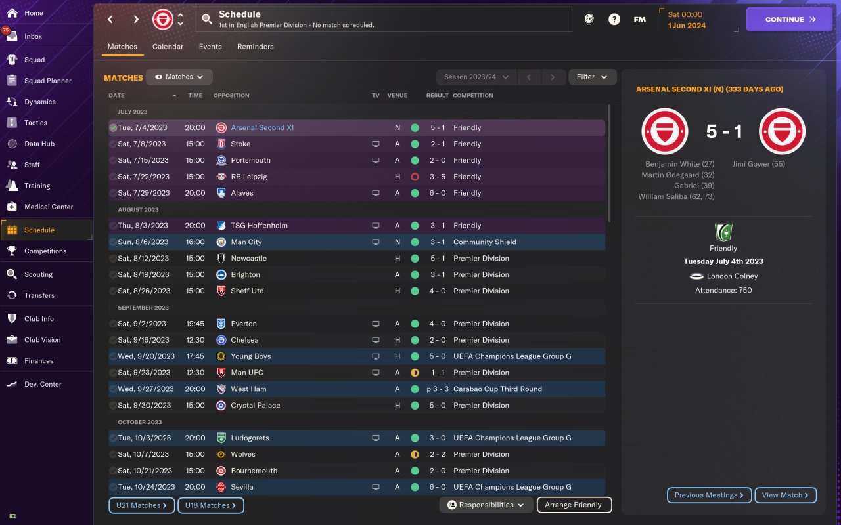Click the loss indicator on the RB Leipzig row

pos(415,177)
